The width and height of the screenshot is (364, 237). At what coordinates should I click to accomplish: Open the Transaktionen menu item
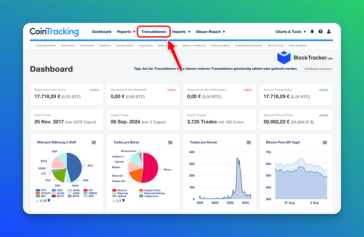tap(154, 32)
